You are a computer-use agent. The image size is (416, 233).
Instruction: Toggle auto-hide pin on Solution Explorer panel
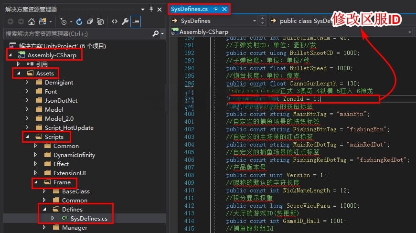151,9
